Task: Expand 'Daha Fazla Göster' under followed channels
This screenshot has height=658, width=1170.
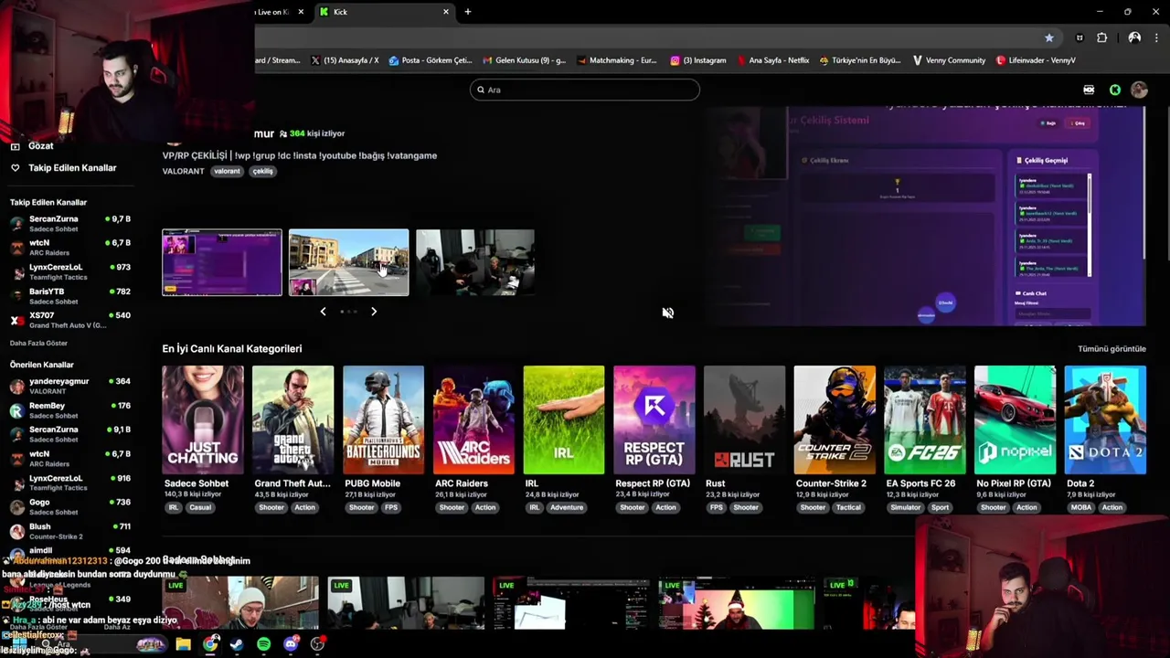Action: 38,343
